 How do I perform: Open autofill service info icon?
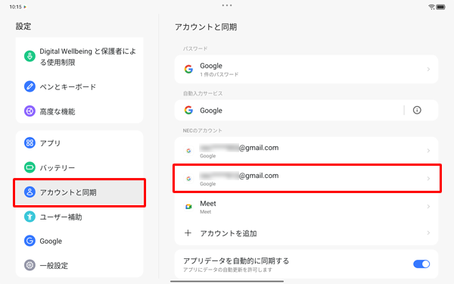tap(417, 110)
